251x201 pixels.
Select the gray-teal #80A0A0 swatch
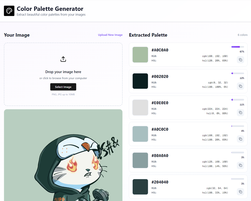point(140,160)
